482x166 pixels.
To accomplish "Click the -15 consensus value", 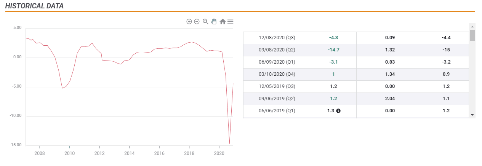I will click(445, 50).
